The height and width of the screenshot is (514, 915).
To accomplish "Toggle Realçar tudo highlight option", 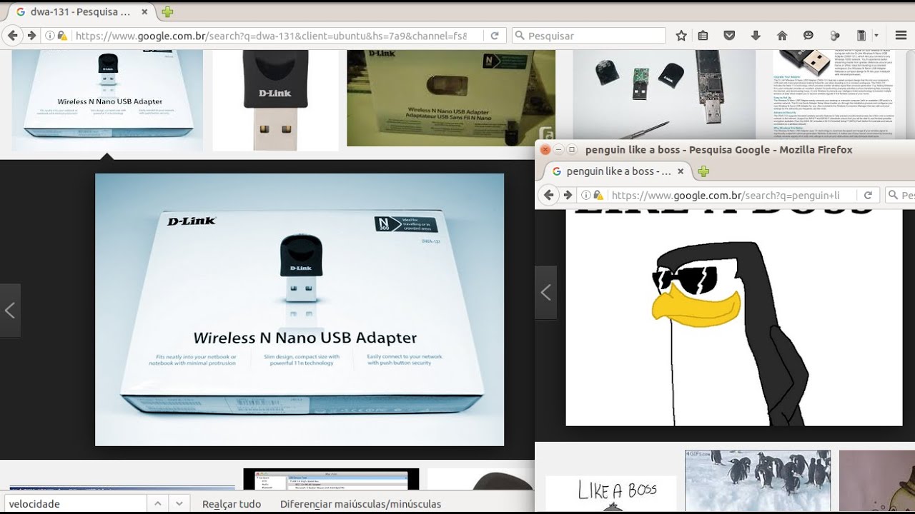I will coord(232,504).
